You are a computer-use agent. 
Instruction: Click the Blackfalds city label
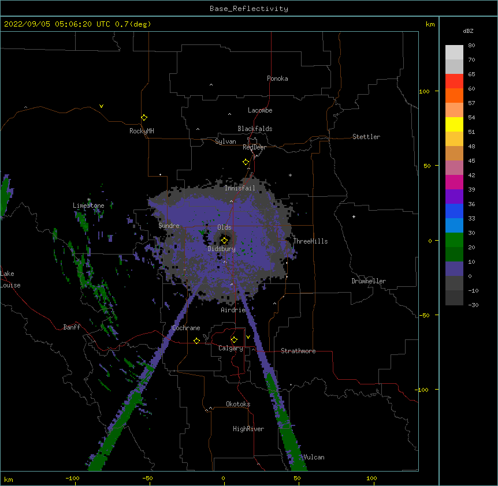[x=255, y=129]
